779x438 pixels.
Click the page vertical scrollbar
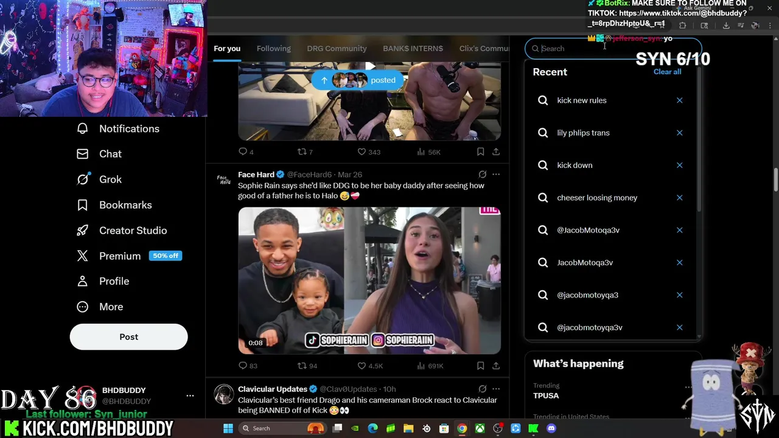(775, 179)
